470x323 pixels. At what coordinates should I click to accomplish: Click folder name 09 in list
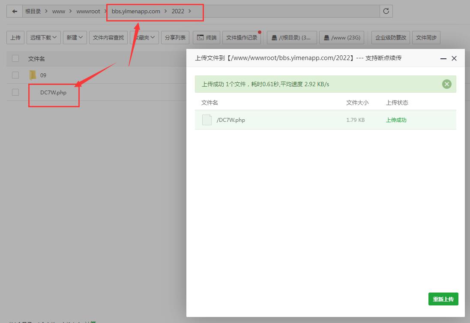pyautogui.click(x=43, y=75)
